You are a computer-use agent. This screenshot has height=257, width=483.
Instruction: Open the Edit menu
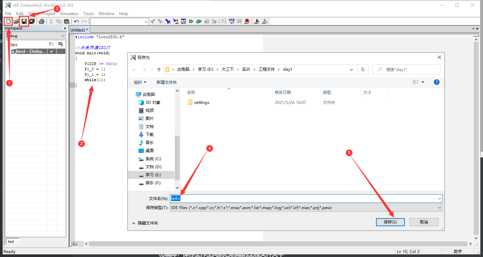20,14
